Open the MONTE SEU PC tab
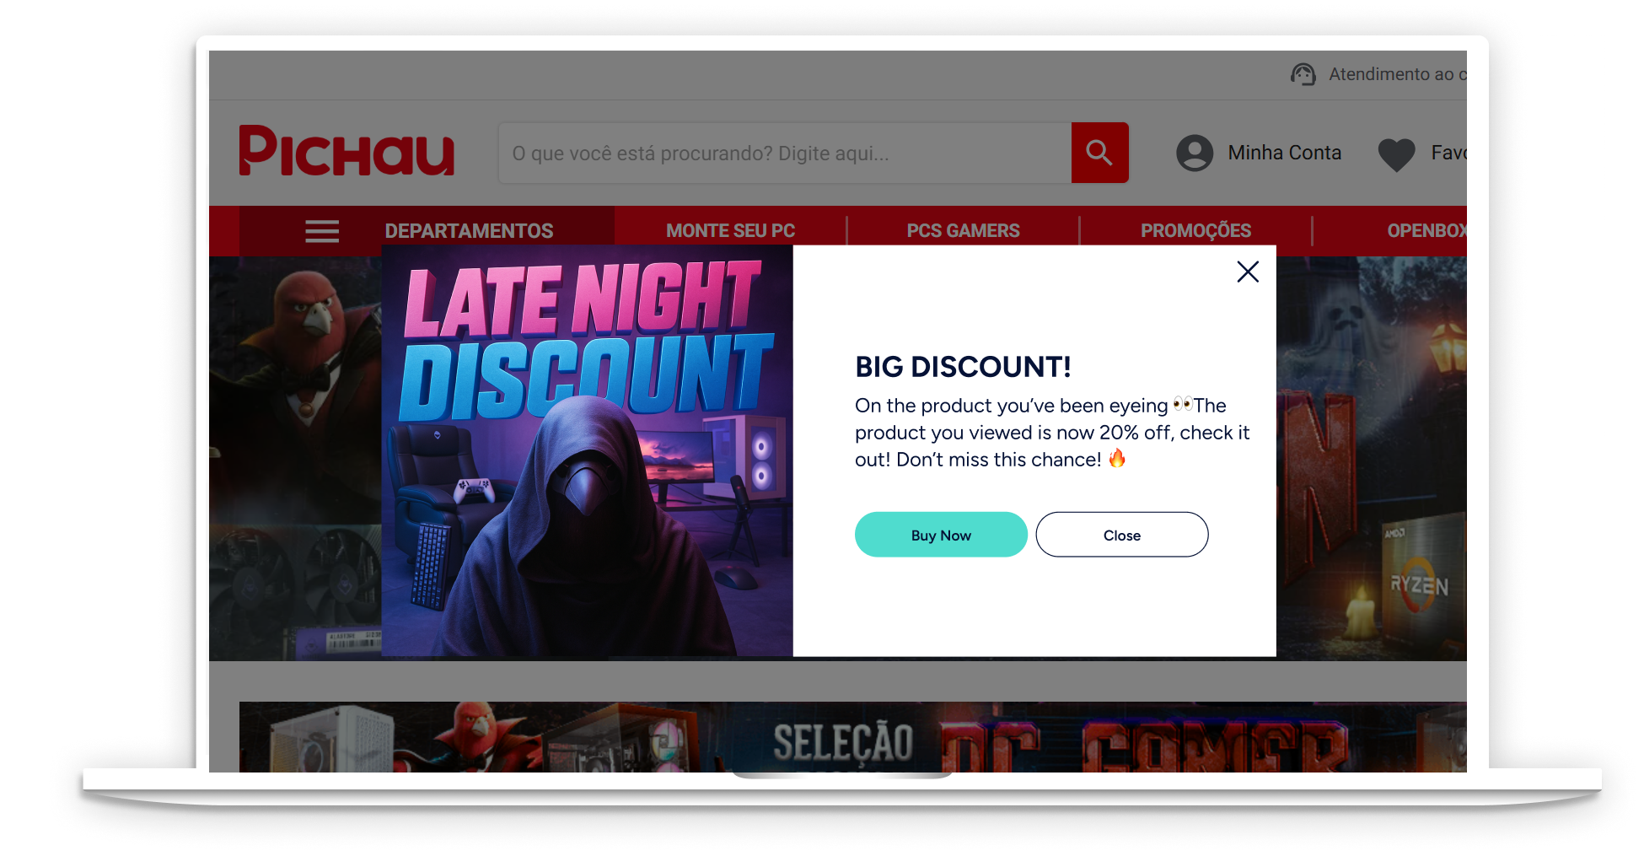 [x=730, y=231]
